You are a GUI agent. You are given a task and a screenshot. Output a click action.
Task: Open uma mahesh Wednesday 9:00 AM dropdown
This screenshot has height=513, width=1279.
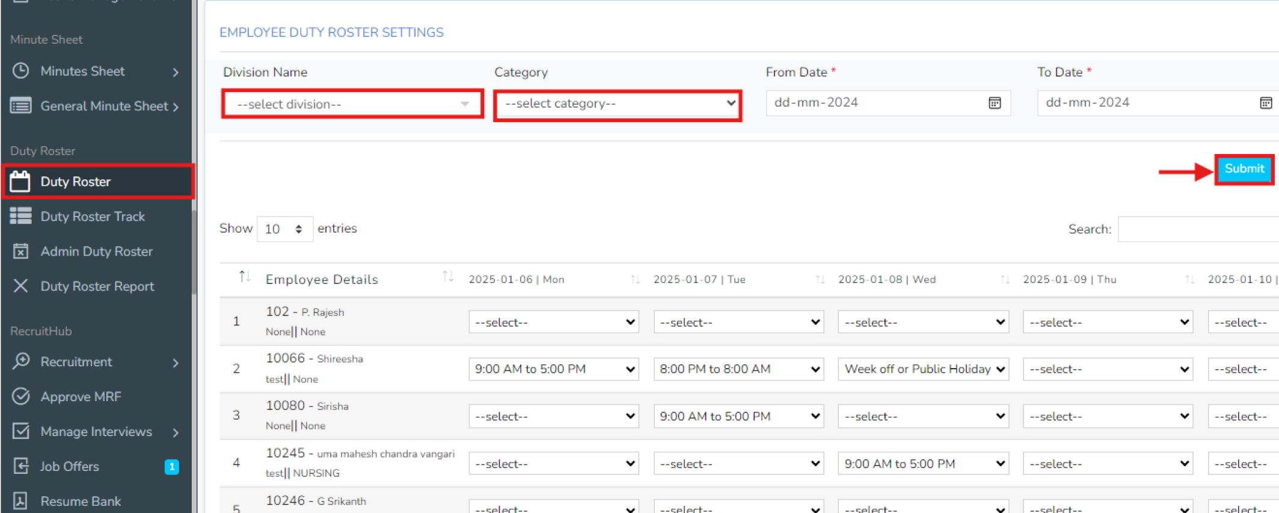[x=923, y=464]
